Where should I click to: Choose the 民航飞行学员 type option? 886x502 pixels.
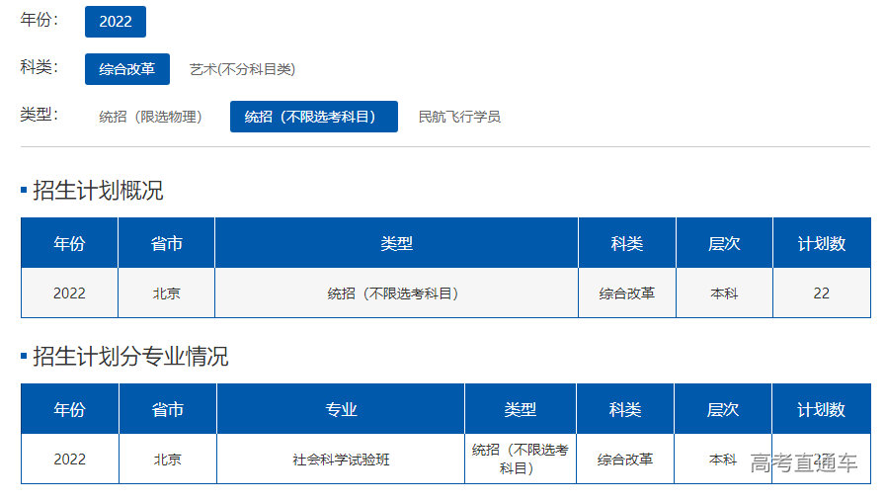[459, 117]
